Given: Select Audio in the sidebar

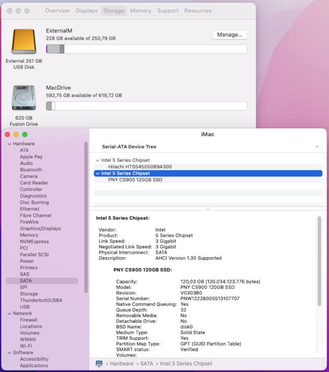Looking at the screenshot, I should 26,163.
